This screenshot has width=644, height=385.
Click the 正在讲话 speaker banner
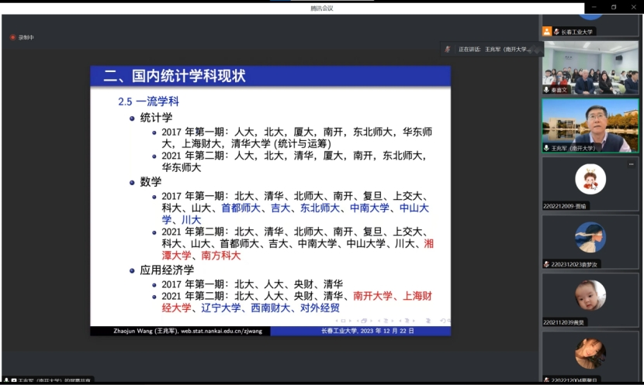click(490, 49)
